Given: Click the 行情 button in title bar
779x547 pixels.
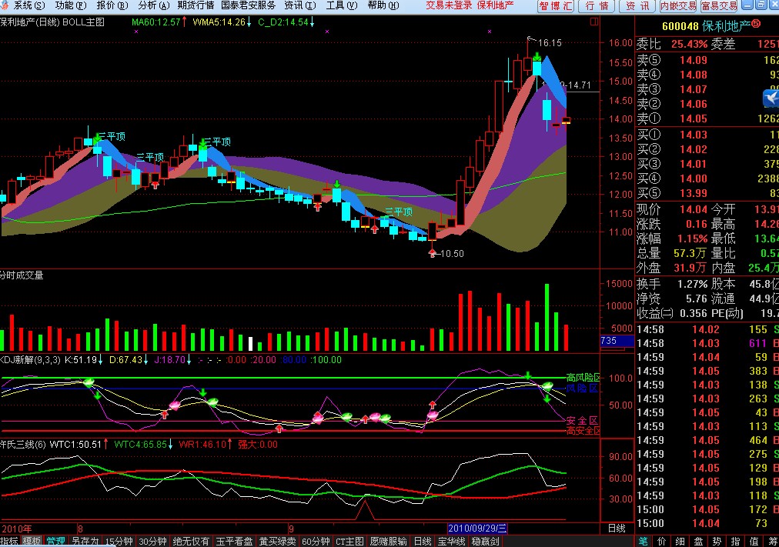Looking at the screenshot, I should pos(597,6).
